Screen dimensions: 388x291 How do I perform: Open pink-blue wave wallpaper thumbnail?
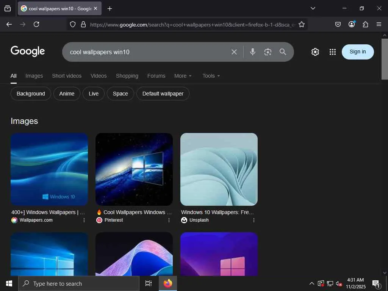[134, 254]
